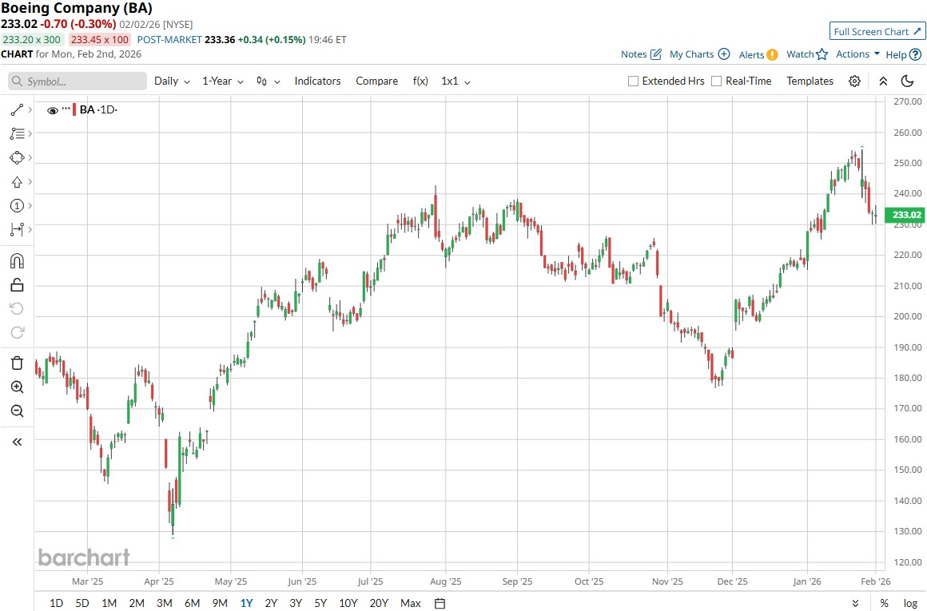Expand the 1-Year period dropdown

pyautogui.click(x=223, y=81)
